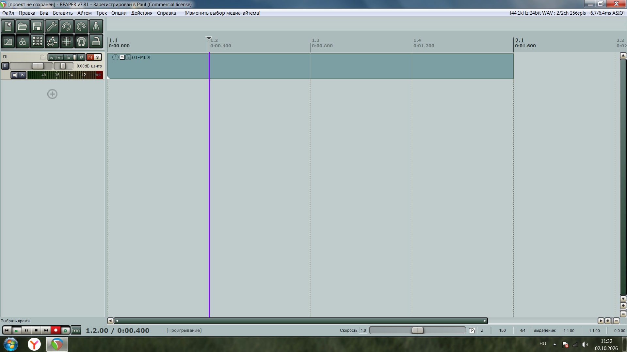
Task: Mute track 1 with M button
Action: (x=90, y=57)
